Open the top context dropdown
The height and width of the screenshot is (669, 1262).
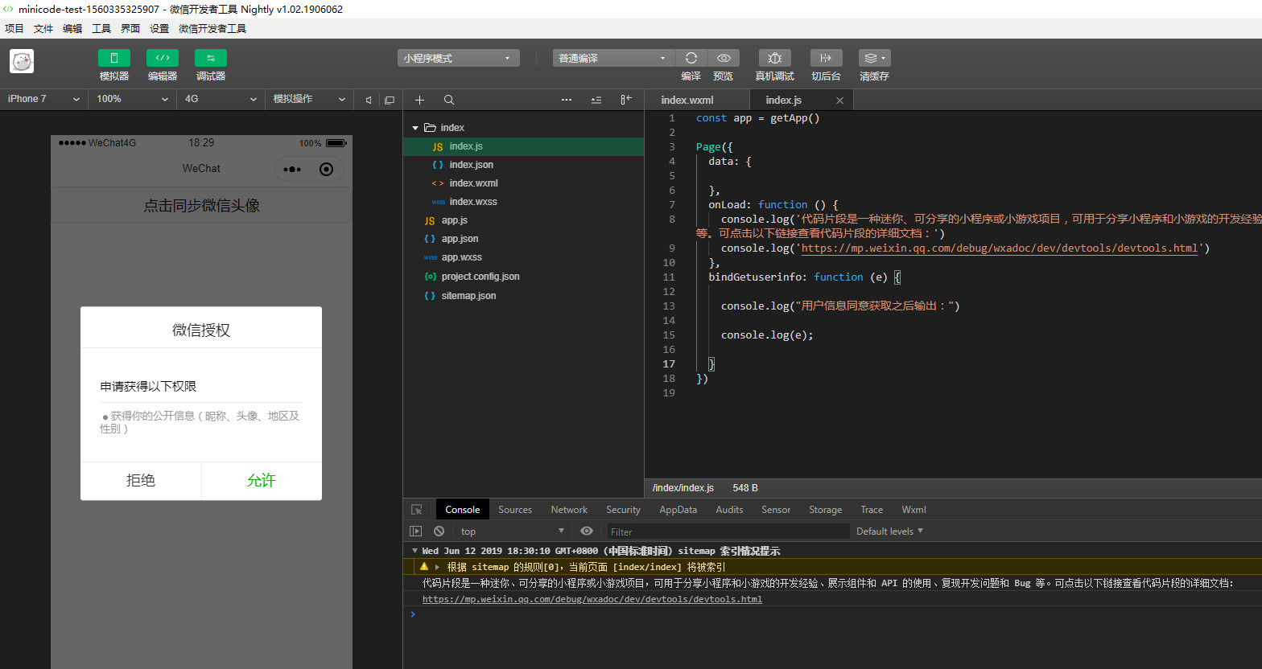click(513, 532)
